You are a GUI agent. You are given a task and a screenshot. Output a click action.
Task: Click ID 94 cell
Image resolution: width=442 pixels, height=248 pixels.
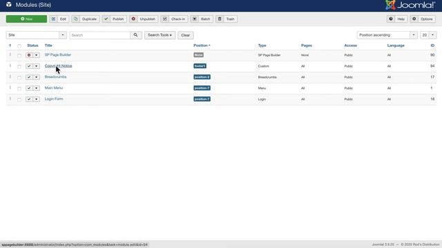point(432,66)
